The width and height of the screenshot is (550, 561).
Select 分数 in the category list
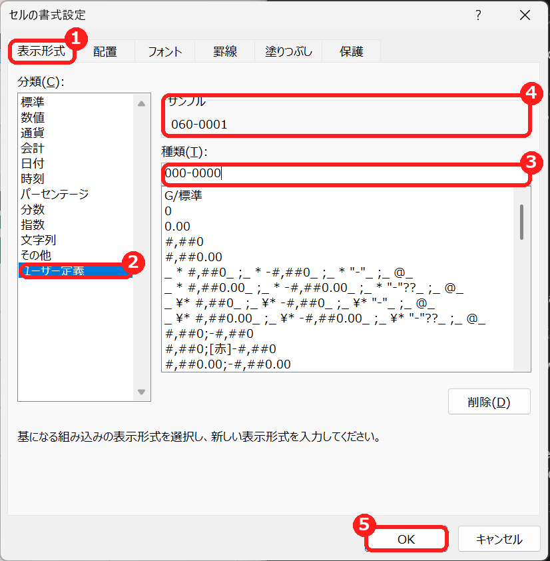point(76,209)
